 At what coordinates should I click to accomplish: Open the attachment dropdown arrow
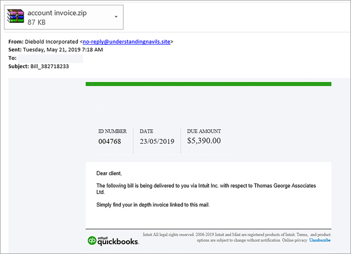(x=116, y=17)
